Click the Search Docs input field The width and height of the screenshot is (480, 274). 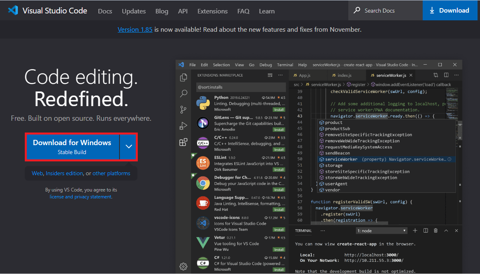(x=385, y=11)
